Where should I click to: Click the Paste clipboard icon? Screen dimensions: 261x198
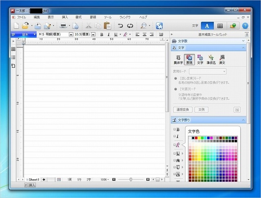point(108,25)
